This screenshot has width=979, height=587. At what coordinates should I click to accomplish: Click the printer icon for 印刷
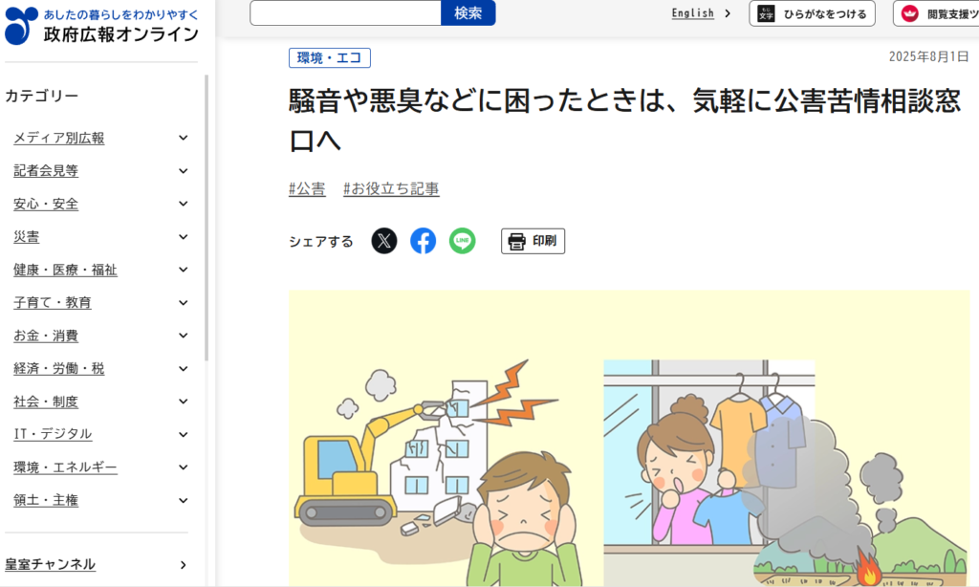516,241
